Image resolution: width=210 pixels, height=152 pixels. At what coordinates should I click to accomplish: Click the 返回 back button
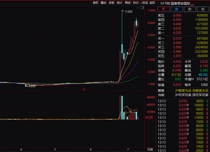point(152,3)
